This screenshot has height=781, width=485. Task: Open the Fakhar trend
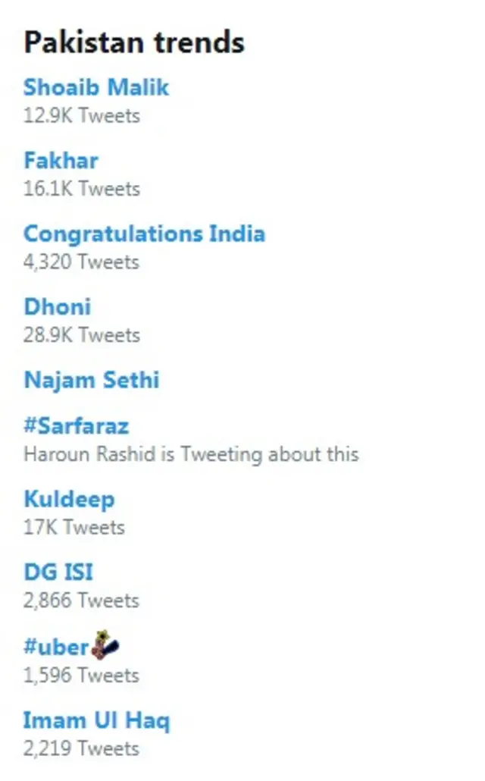pos(60,161)
